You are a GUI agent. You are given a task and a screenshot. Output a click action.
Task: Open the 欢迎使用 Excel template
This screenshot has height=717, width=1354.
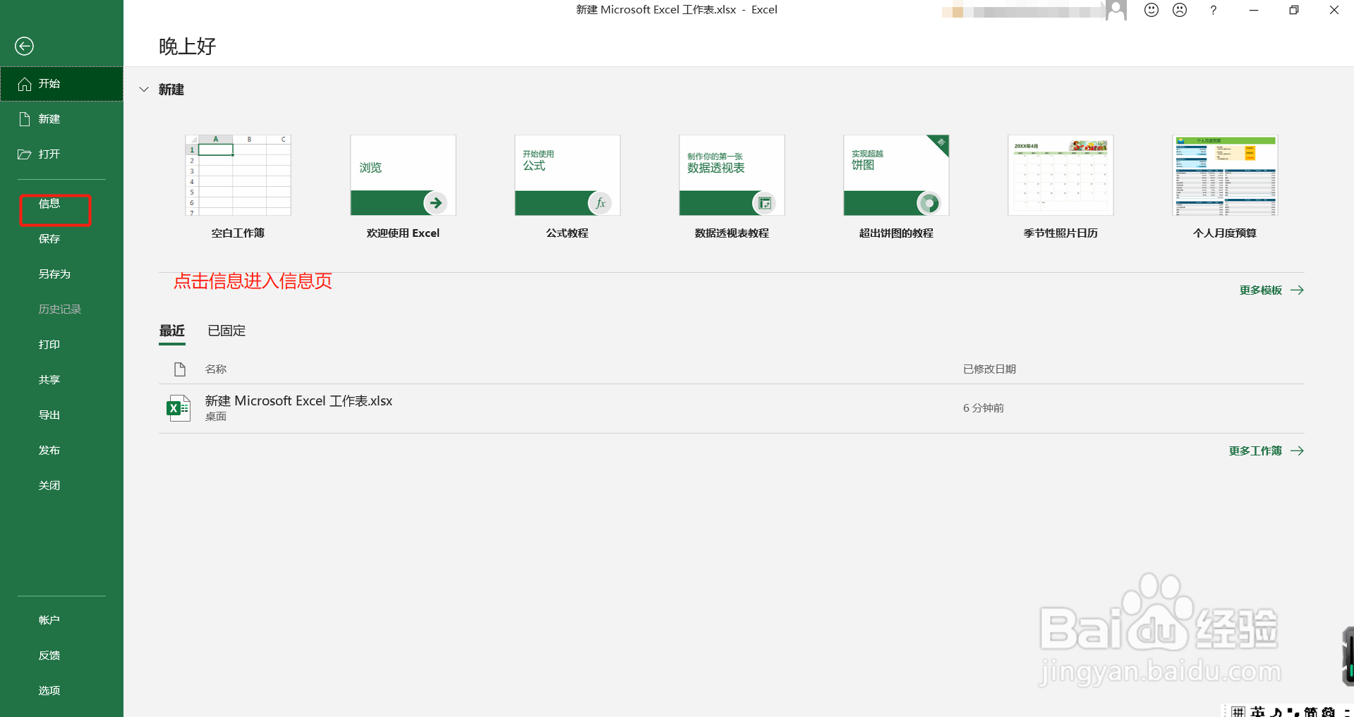click(x=403, y=176)
